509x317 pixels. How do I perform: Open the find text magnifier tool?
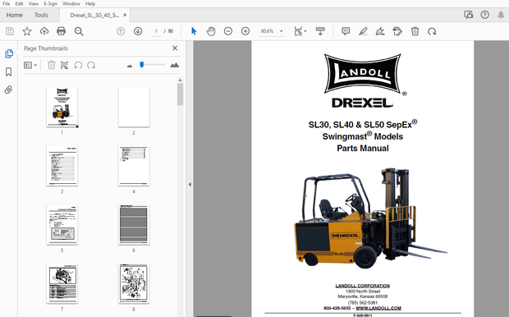pos(79,31)
